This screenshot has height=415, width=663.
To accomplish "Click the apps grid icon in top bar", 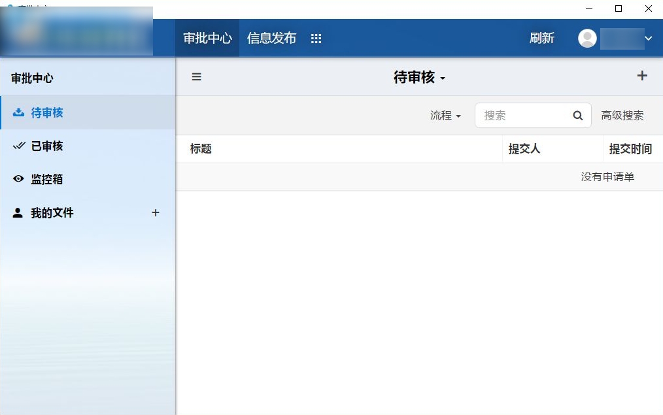I will pos(316,39).
